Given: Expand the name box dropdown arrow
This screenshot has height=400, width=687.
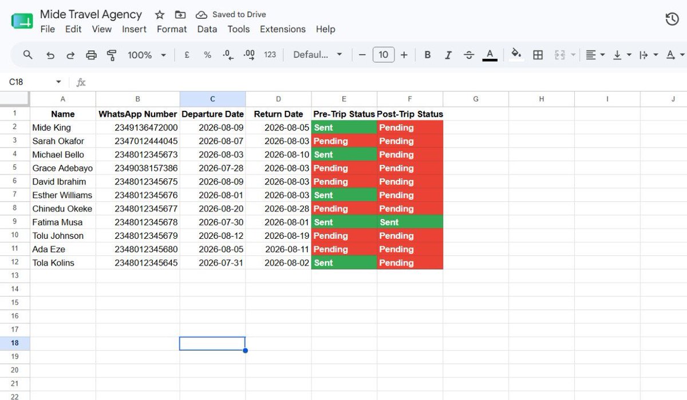Looking at the screenshot, I should pyautogui.click(x=58, y=82).
